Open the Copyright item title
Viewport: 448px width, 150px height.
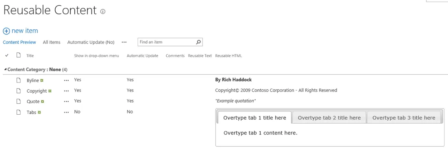[37, 91]
